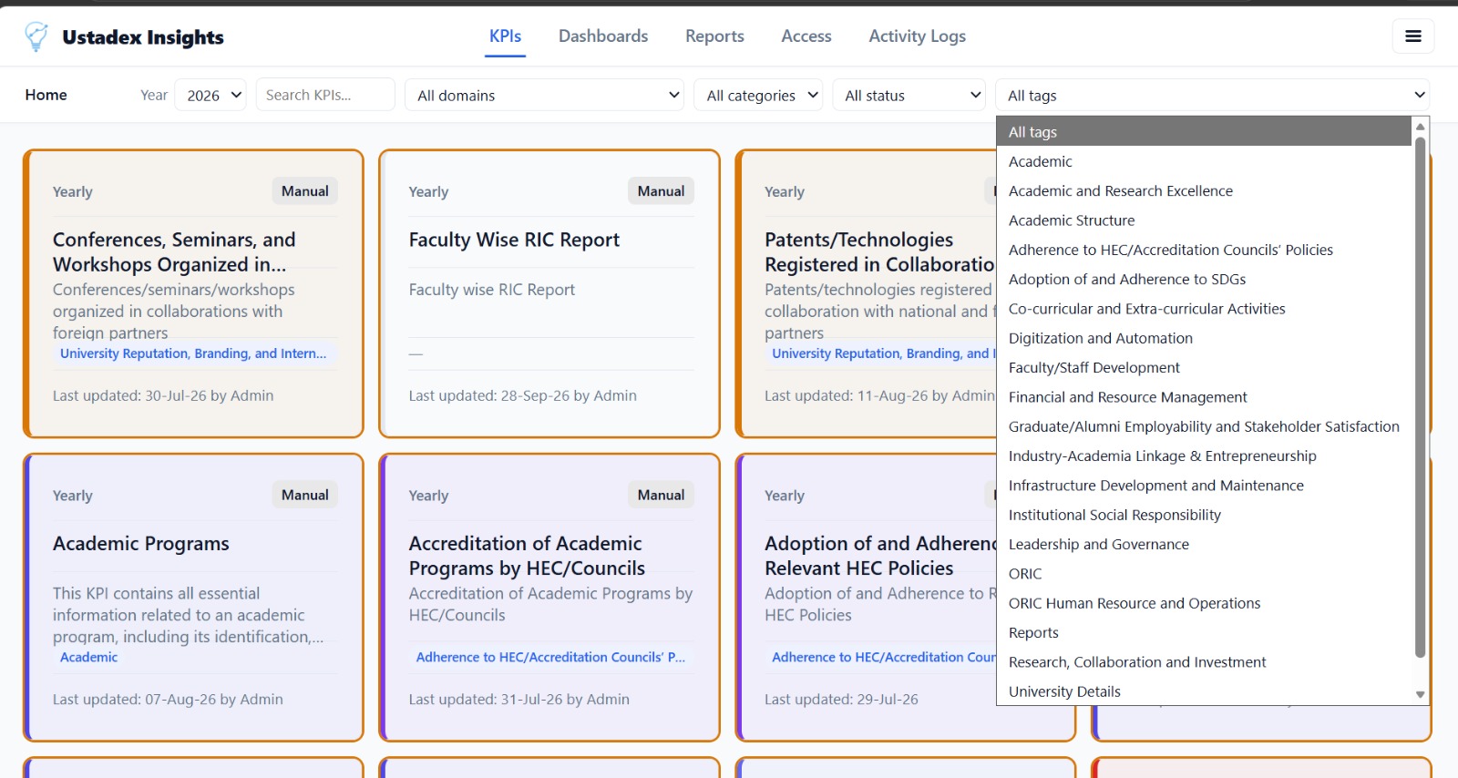This screenshot has height=778, width=1458.
Task: Select Research, Collaboration and Investment tag
Action: [1204, 662]
